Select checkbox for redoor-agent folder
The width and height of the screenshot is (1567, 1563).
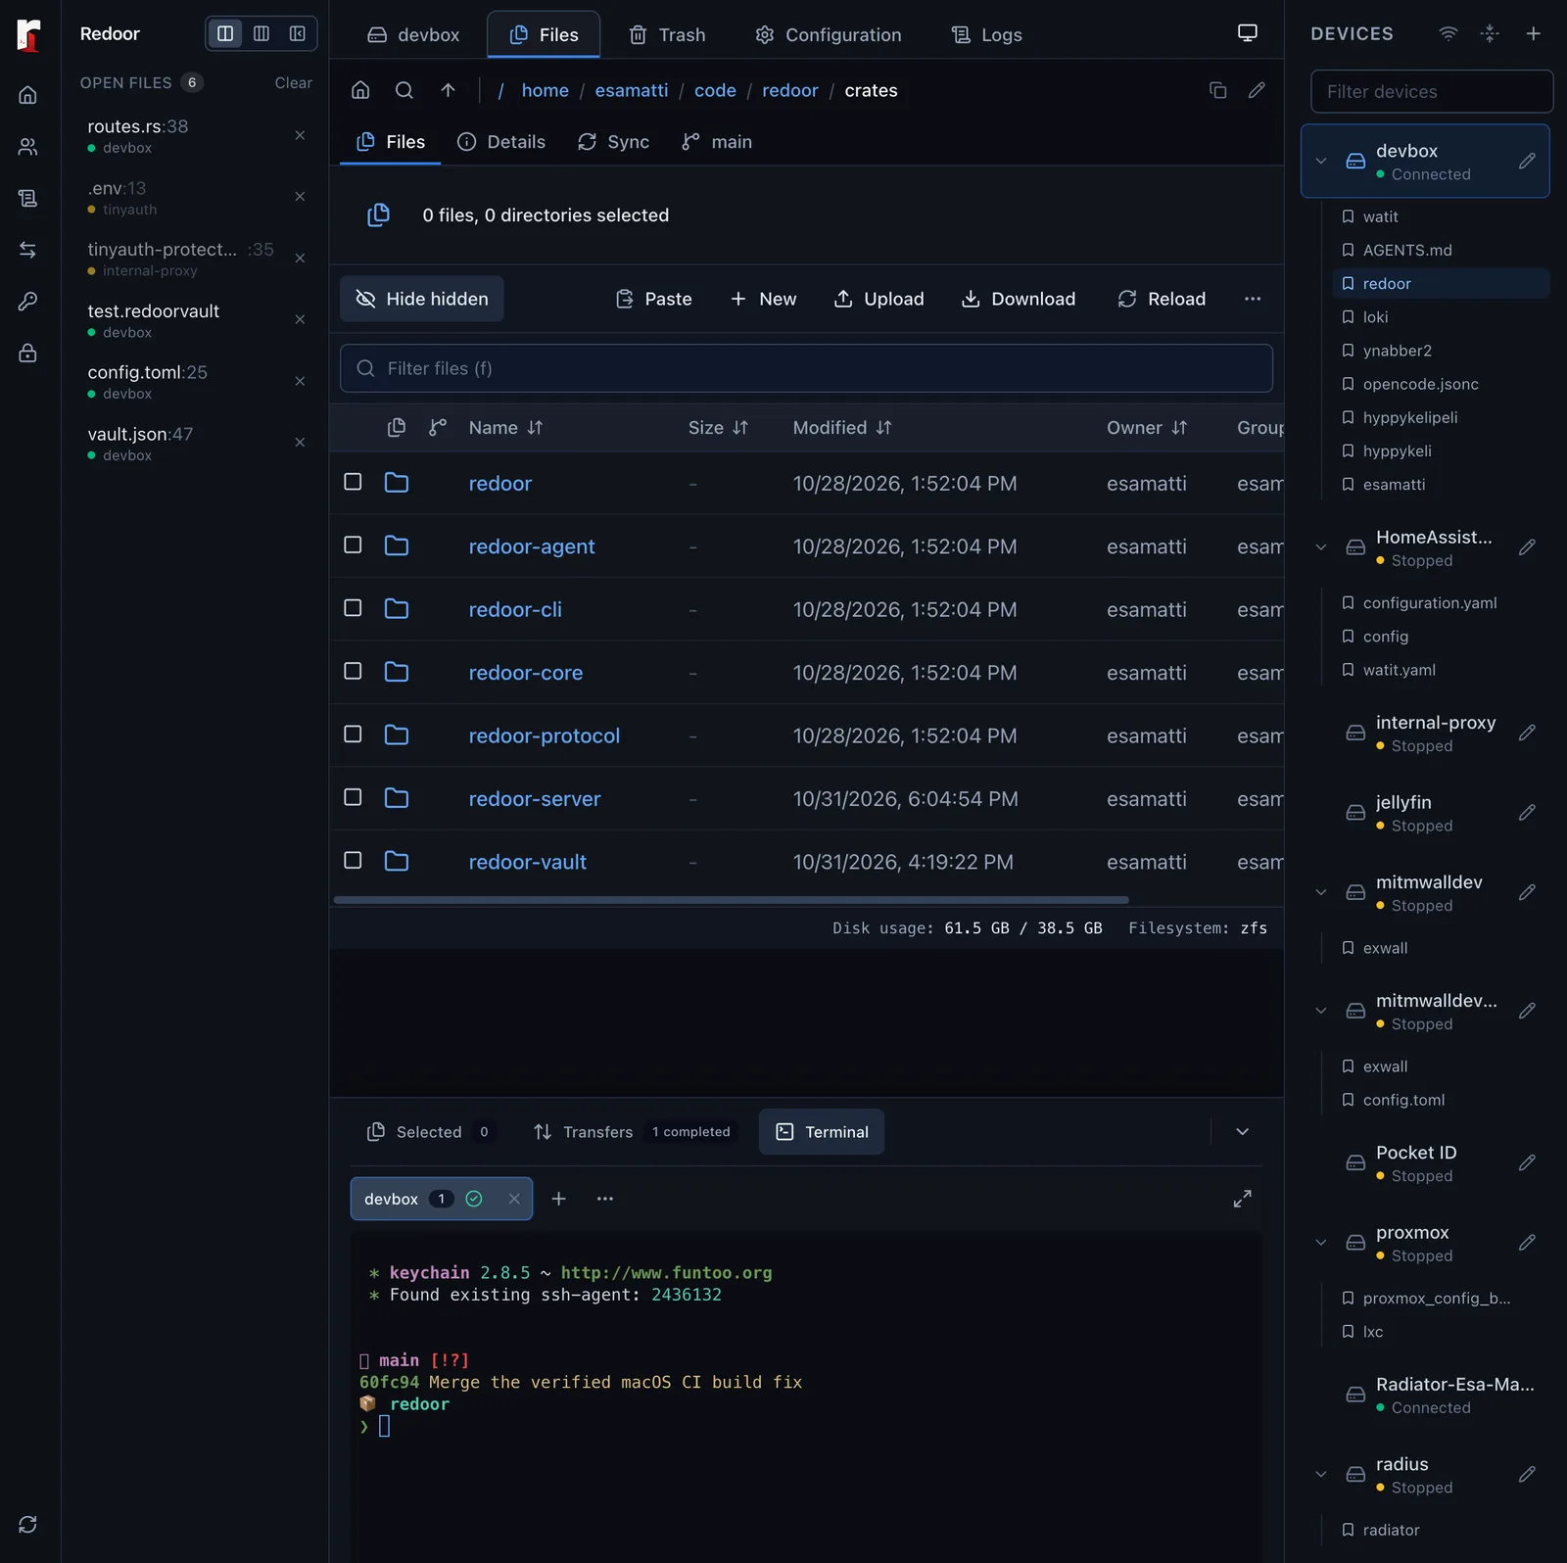[353, 545]
